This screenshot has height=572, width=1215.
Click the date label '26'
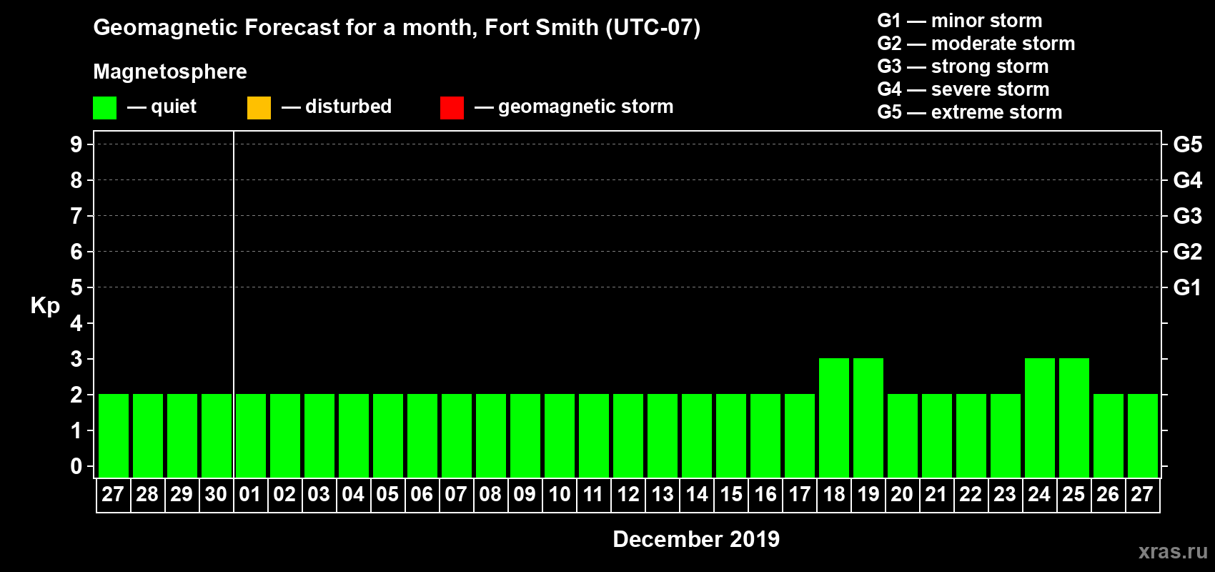click(1108, 495)
